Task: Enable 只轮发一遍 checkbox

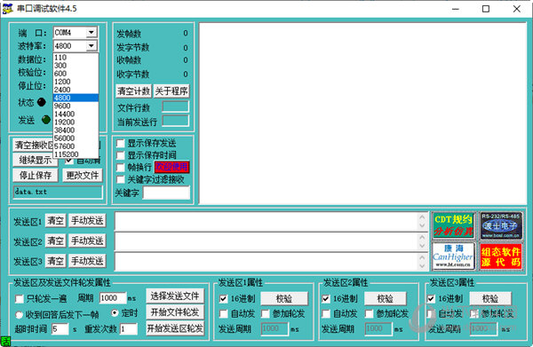Action: pyautogui.click(x=20, y=299)
